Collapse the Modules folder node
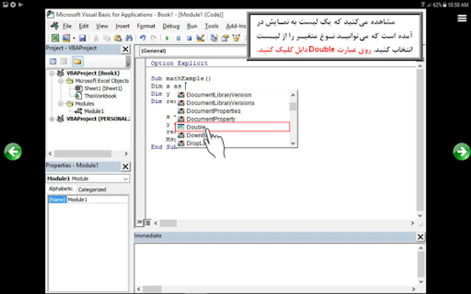The height and width of the screenshot is (294, 471). pyautogui.click(x=61, y=104)
